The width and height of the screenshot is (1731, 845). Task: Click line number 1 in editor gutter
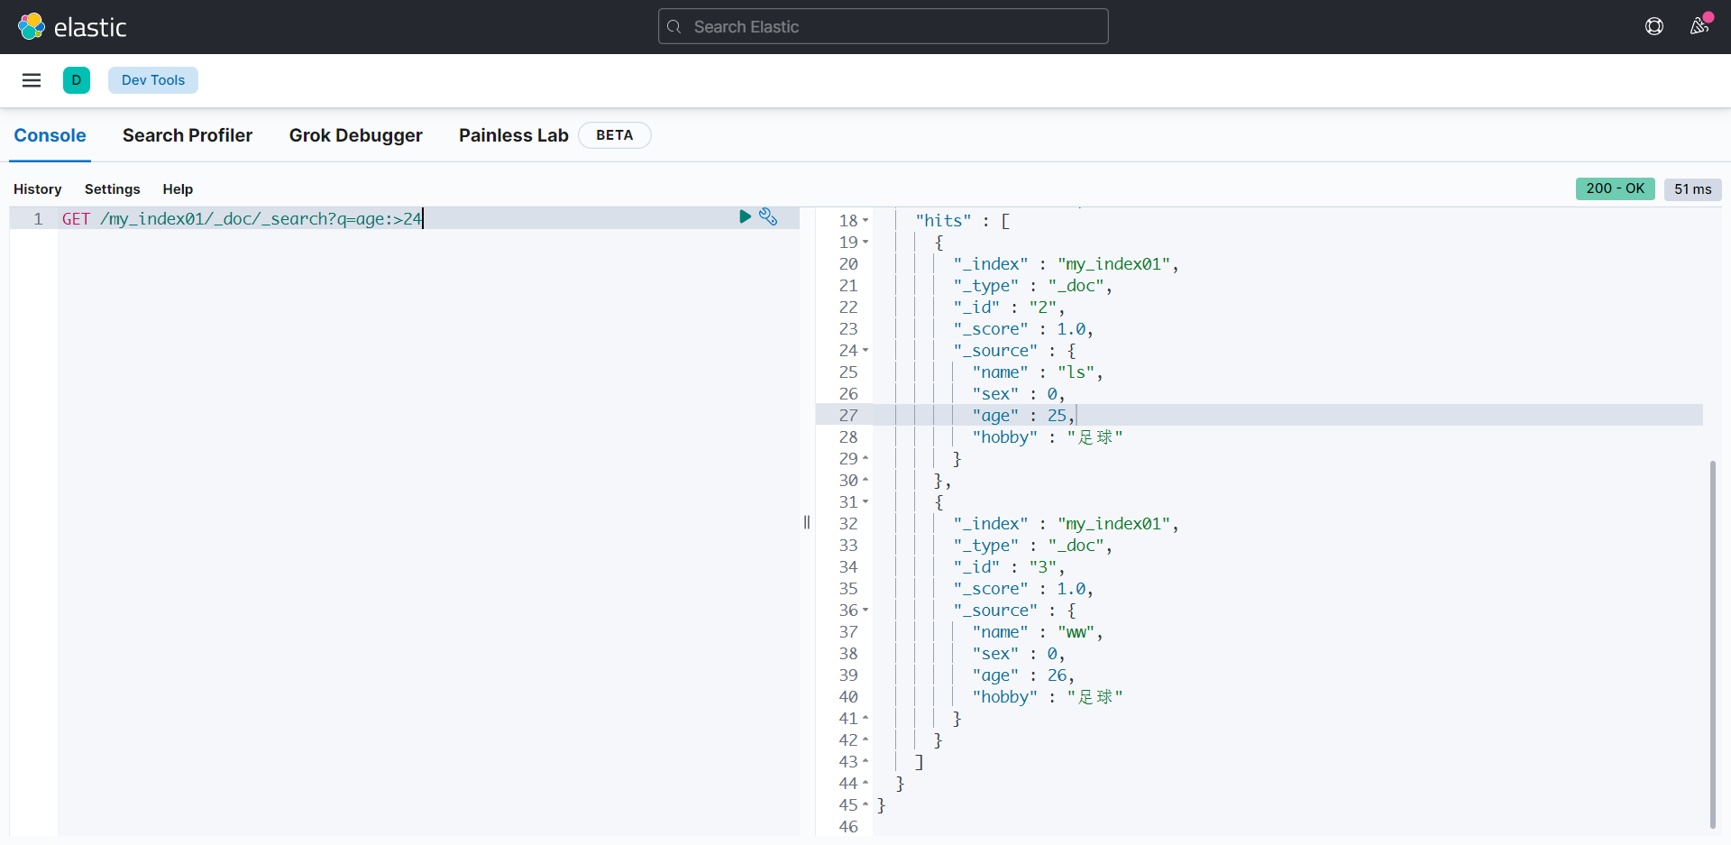click(x=38, y=218)
